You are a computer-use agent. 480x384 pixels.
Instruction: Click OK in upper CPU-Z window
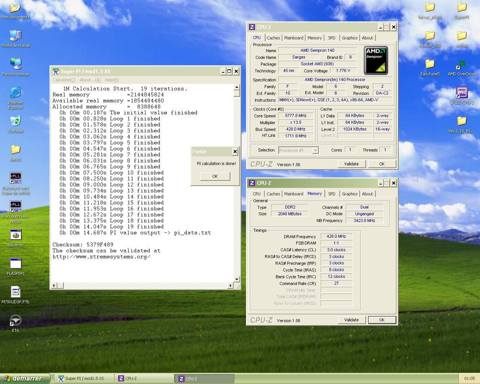(382, 164)
